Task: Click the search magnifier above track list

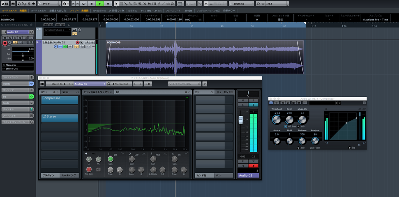Action: coord(69,25)
